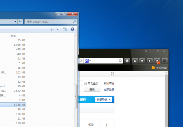The height and width of the screenshot is (127, 183).
Task: Open the view options dropdown arrow
Action: tap(57, 29)
